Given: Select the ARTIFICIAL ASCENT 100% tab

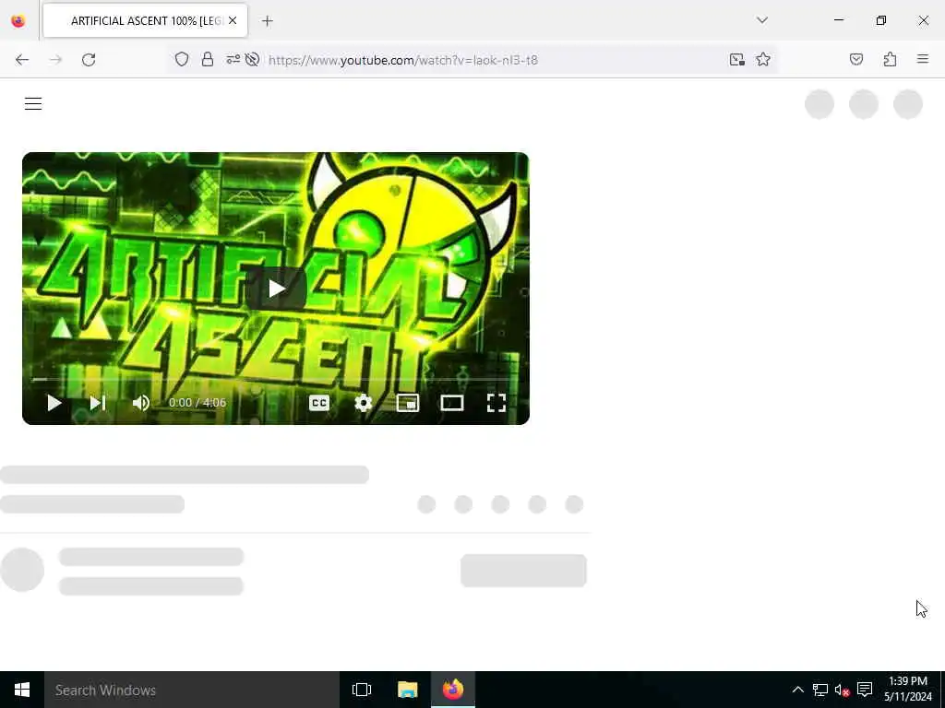Looking at the screenshot, I should tap(145, 20).
